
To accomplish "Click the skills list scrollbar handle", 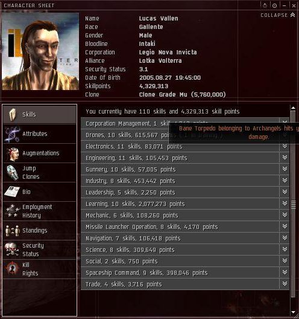I will 293,204.
